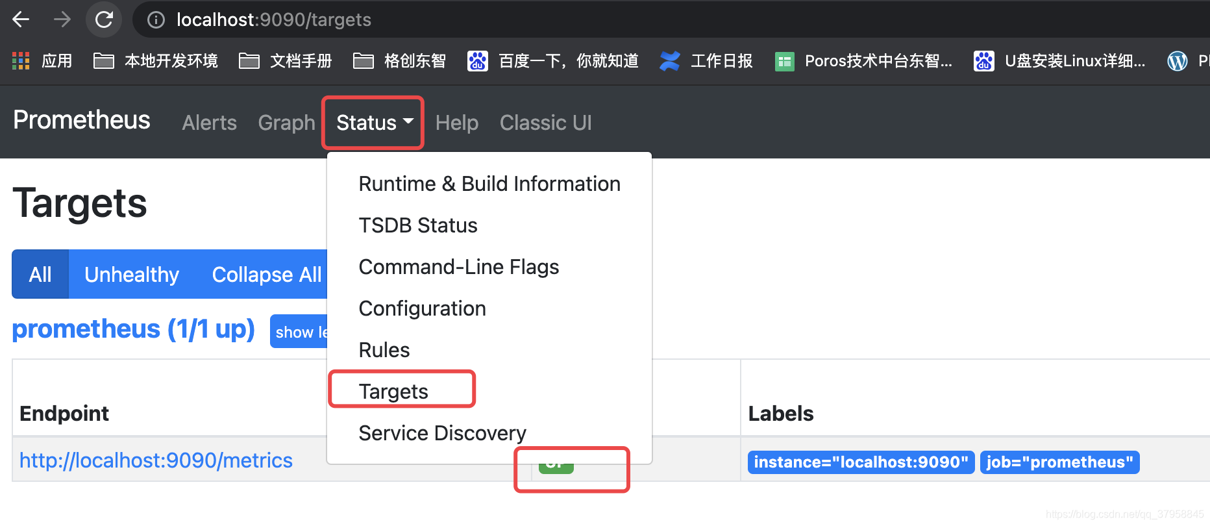
Task: Go to the Alerts page
Action: coord(209,123)
